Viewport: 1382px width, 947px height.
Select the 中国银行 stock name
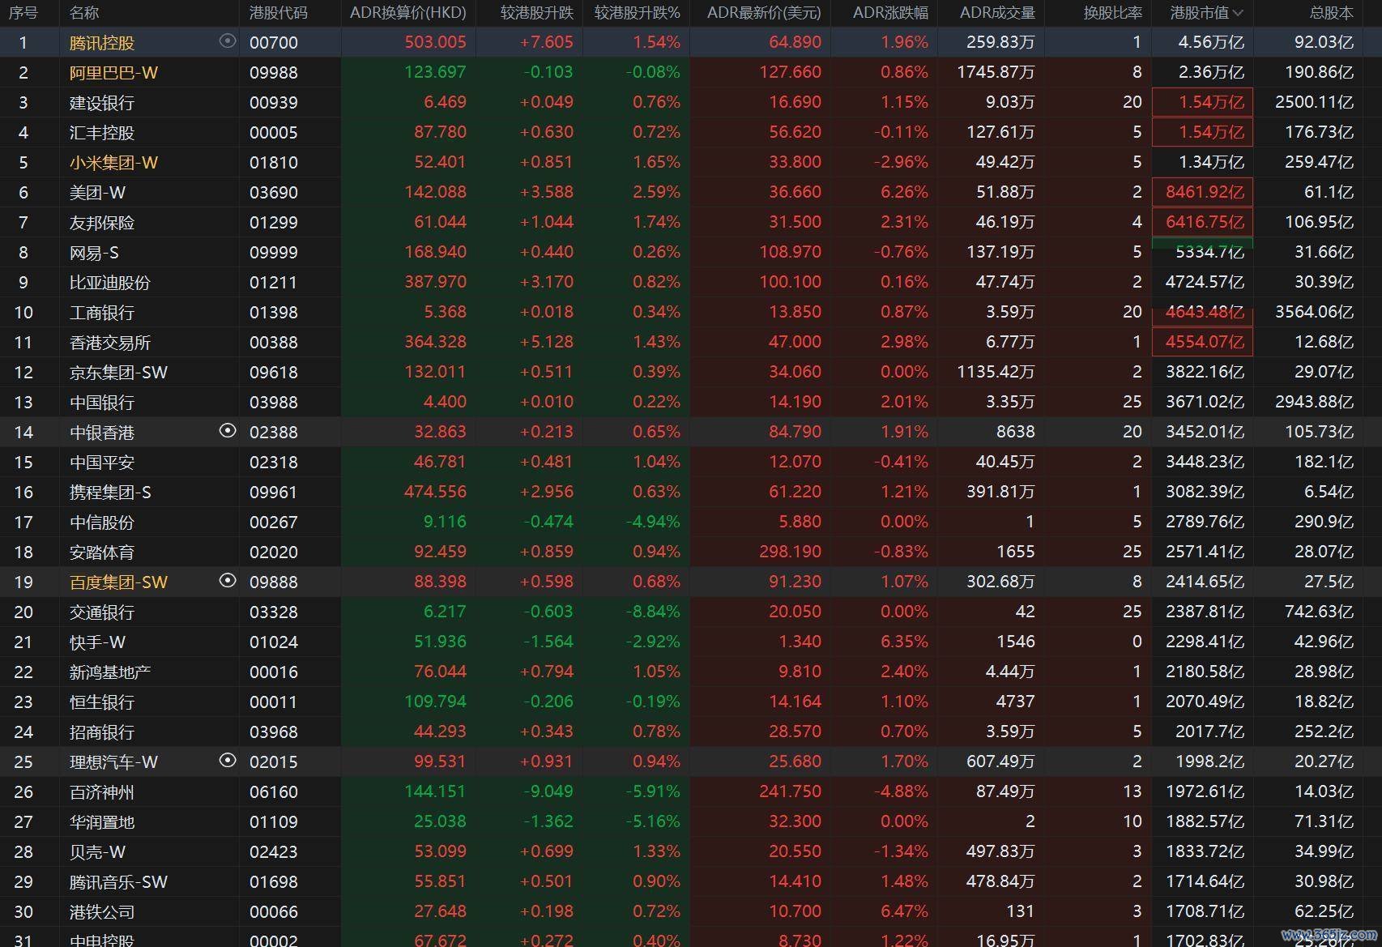(102, 402)
